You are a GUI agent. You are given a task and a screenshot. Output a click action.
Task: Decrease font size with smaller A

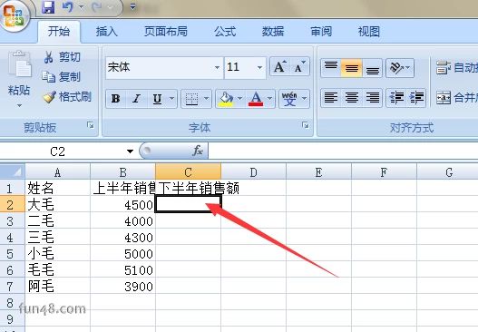299,67
